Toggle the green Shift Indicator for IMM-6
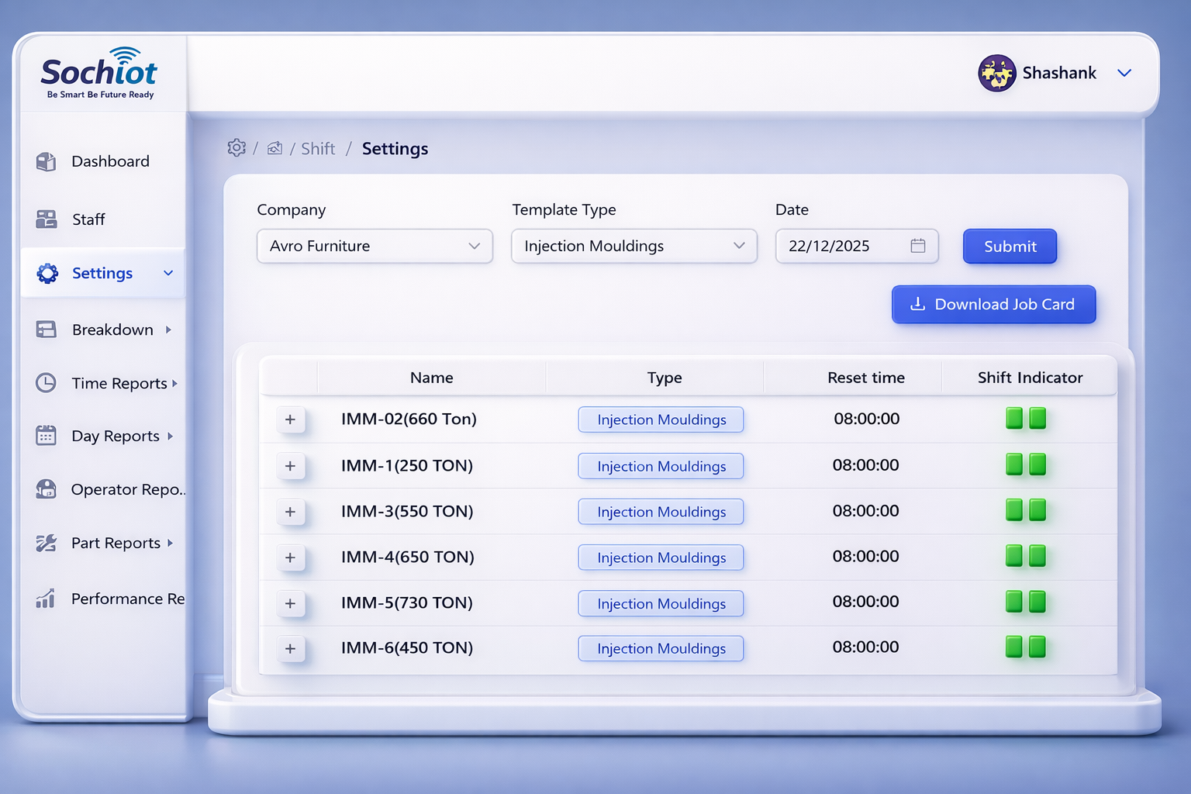Viewport: 1191px width, 794px height. (x=1014, y=647)
